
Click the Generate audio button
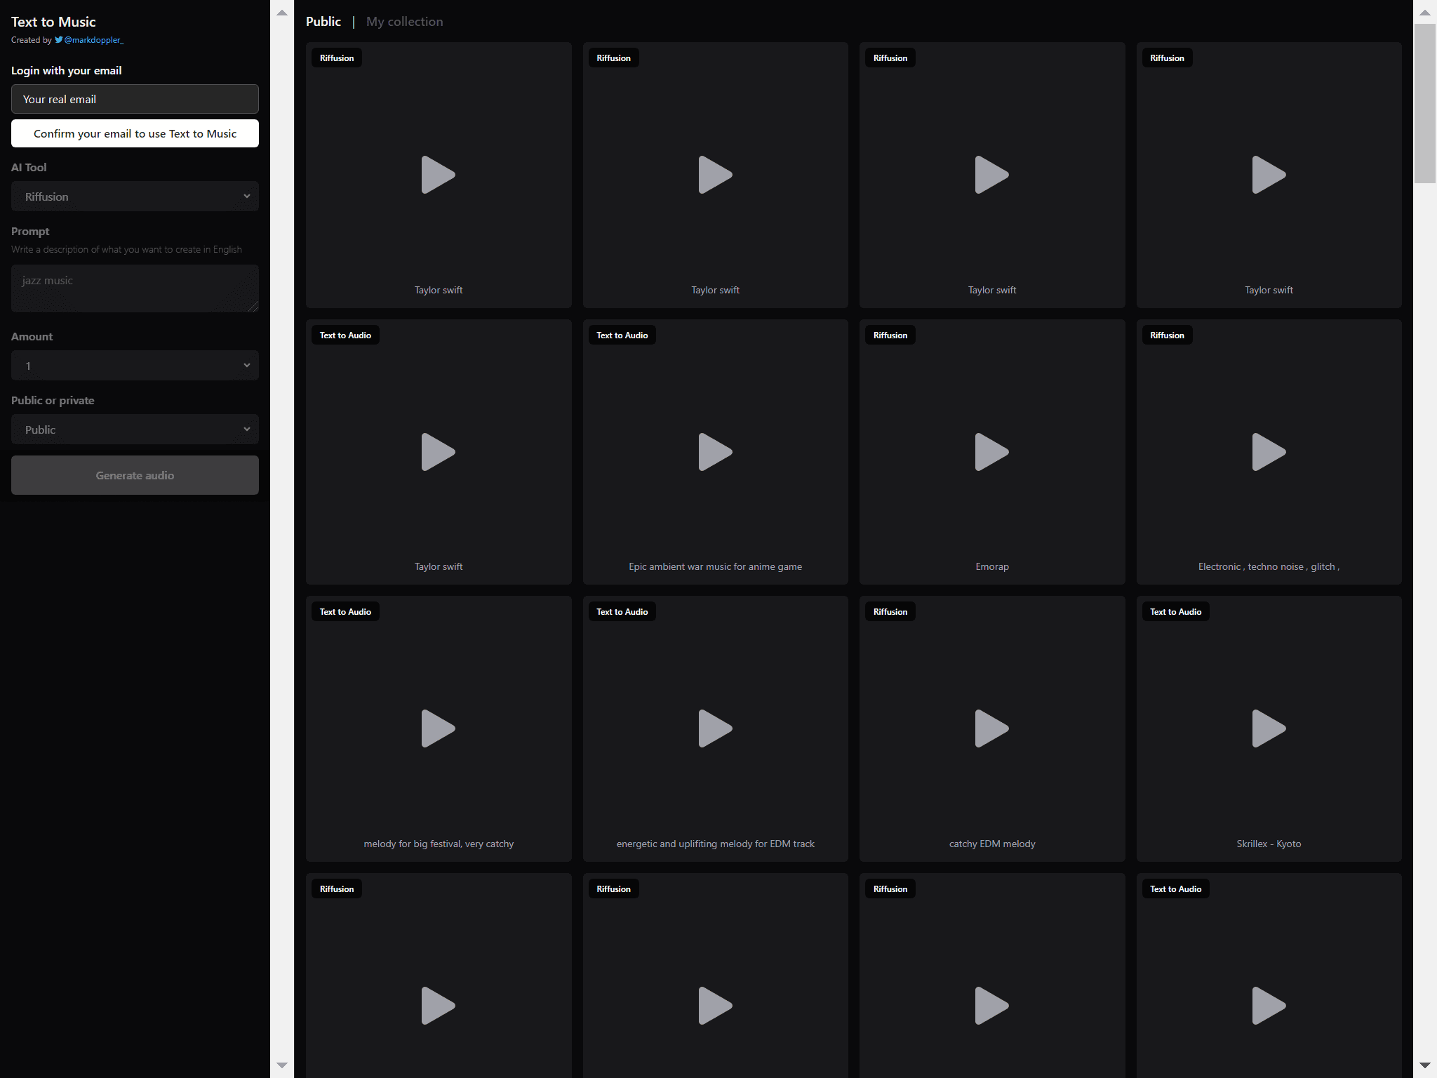point(135,475)
